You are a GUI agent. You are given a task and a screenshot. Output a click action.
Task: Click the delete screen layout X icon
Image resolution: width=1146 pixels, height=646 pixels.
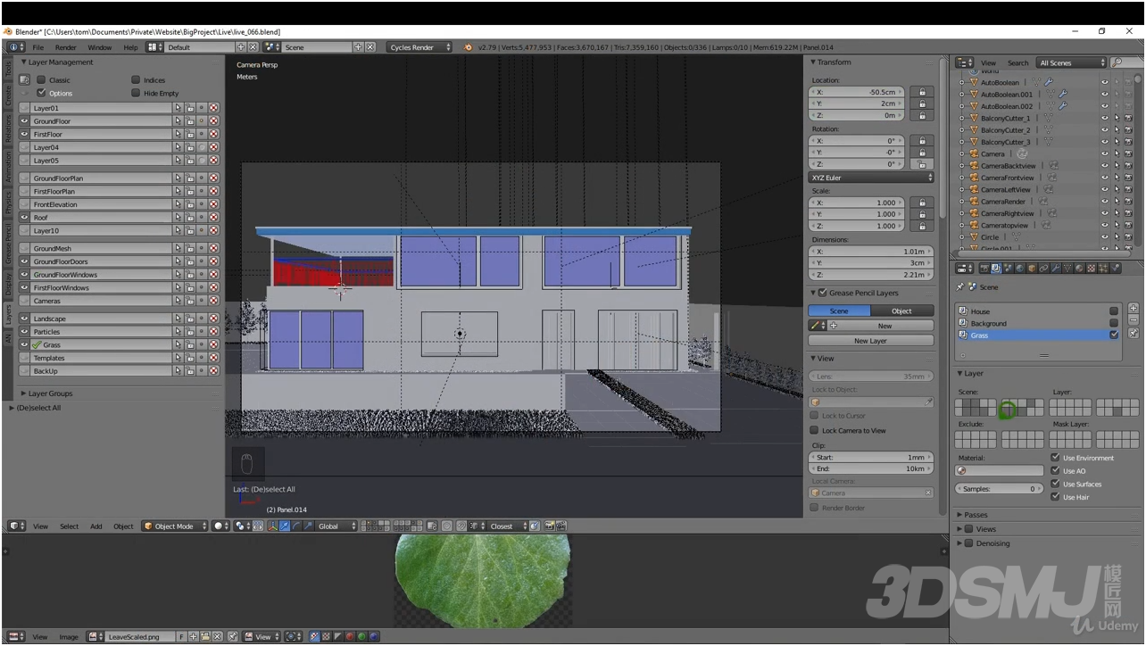(x=253, y=47)
